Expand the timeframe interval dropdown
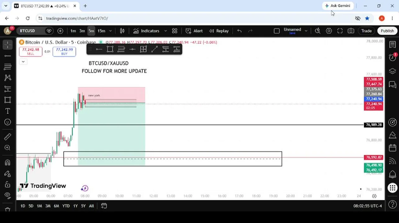This screenshot has height=223, width=399. pos(110,31)
